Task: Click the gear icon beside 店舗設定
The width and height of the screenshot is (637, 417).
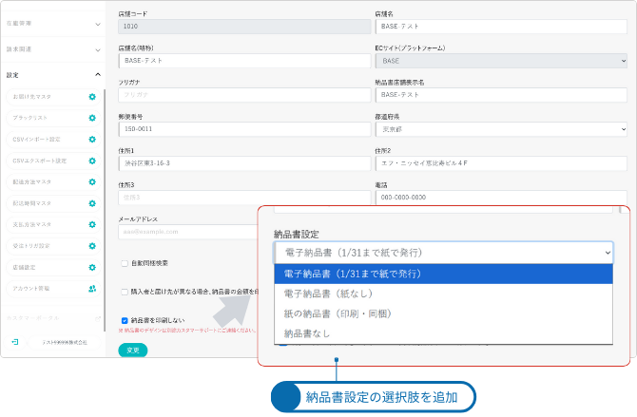Action: coord(92,268)
